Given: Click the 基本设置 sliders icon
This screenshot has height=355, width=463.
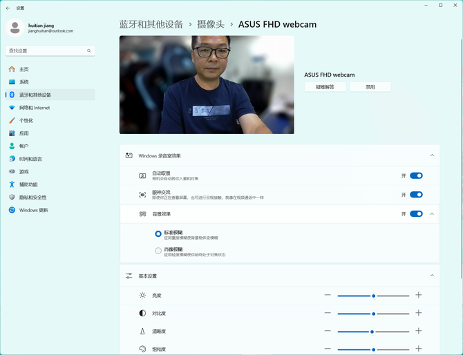Looking at the screenshot, I should [129, 276].
